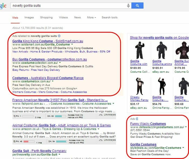
Task: Expand arrow beside costumebox.com.au URL
Action: click(x=53, y=81)
